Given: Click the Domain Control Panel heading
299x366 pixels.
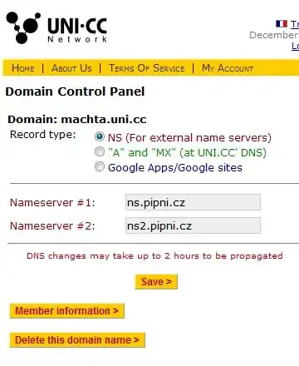Looking at the screenshot, I should pos(75,91).
